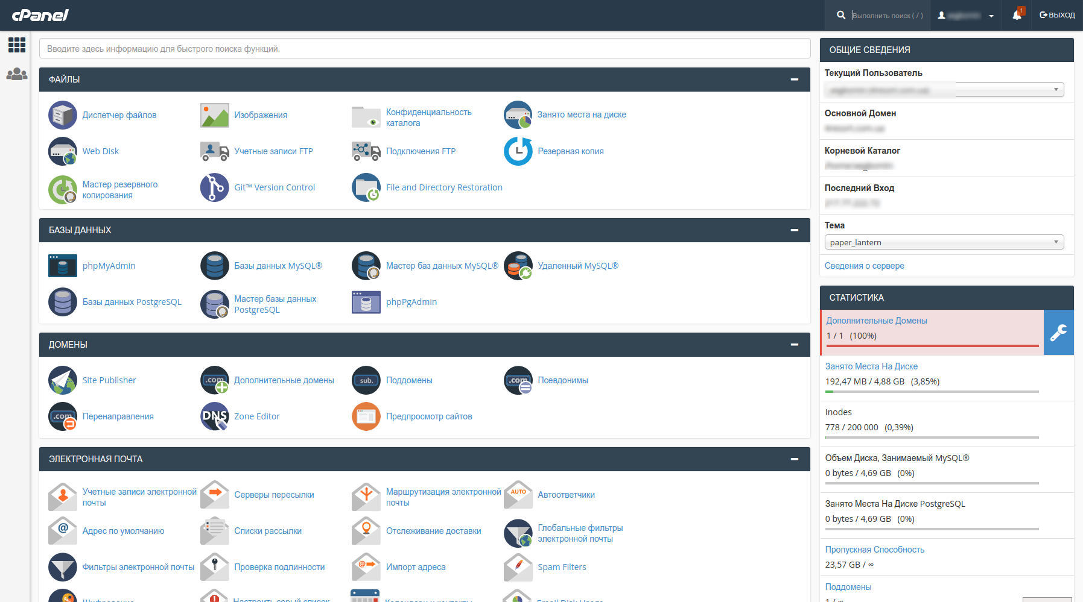Image resolution: width=1083 pixels, height=602 pixels.
Task: Expand the Текущий Пользователь dropdown
Action: pyautogui.click(x=944, y=90)
